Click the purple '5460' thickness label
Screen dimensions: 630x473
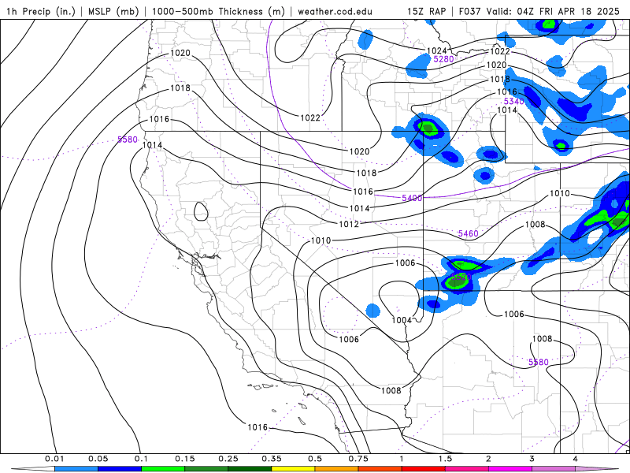tap(468, 233)
